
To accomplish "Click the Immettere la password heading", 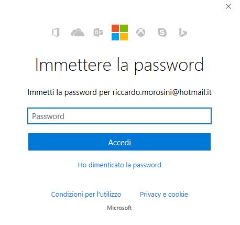I will pos(119,65).
